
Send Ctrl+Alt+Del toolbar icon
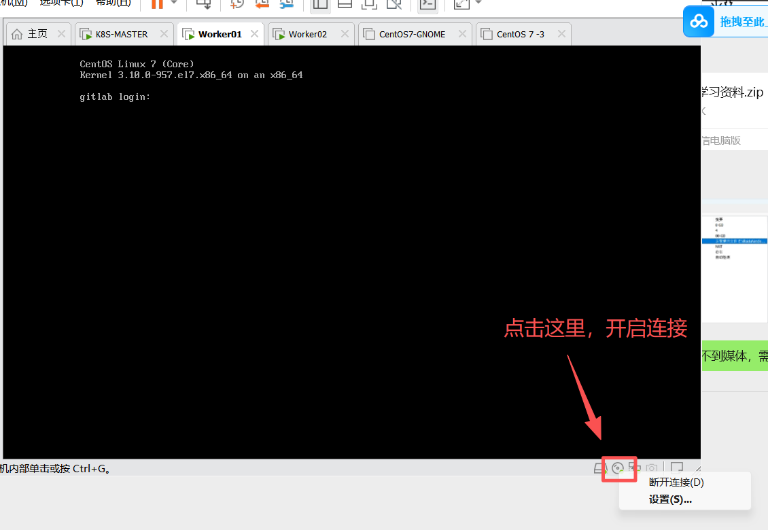(x=203, y=4)
